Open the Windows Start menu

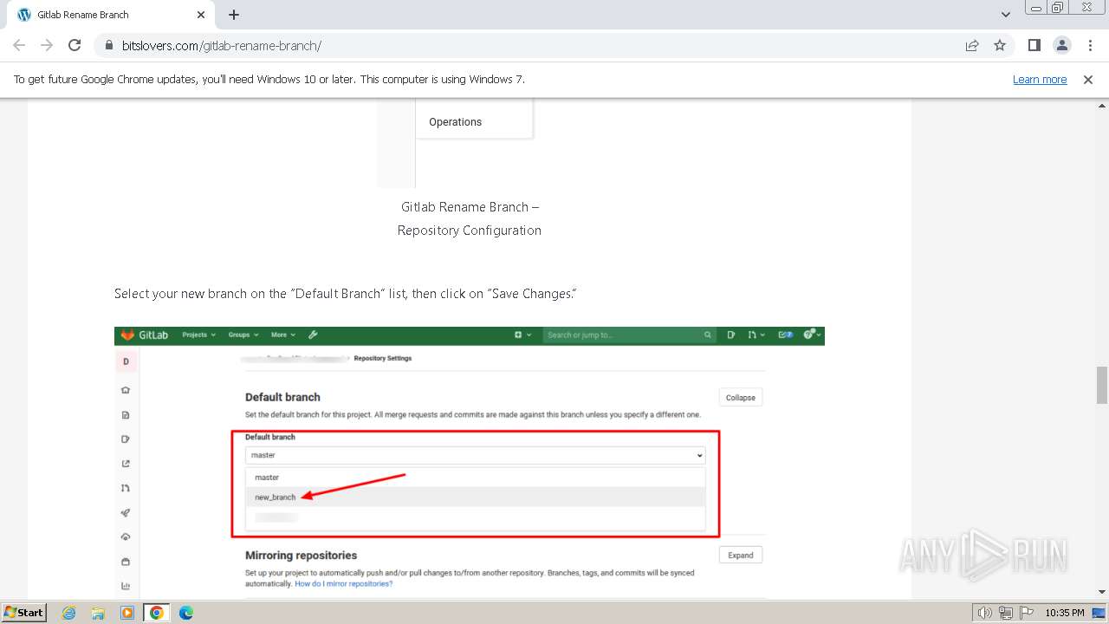point(24,613)
